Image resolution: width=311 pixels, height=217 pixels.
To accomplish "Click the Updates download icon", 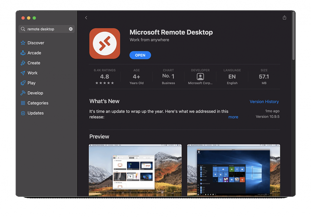I will coord(23,113).
